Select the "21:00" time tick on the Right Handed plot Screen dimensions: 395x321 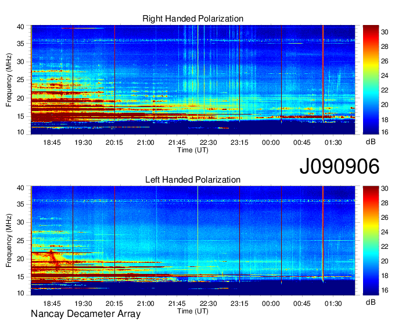[146, 142]
